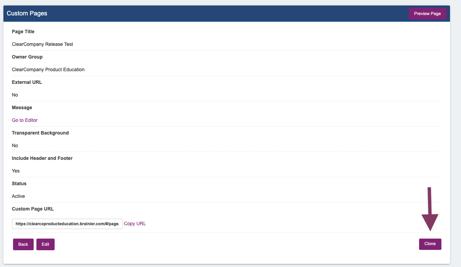This screenshot has width=461, height=267.
Task: Click the Include Header and Footer label
Action: pyautogui.click(x=42, y=158)
